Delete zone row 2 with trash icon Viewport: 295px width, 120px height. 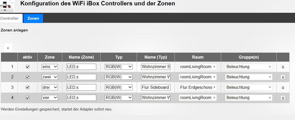pyautogui.click(x=283, y=77)
